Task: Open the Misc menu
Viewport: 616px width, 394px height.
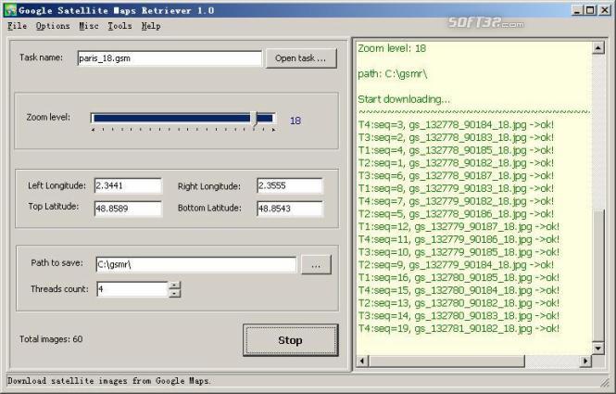Action: point(89,26)
